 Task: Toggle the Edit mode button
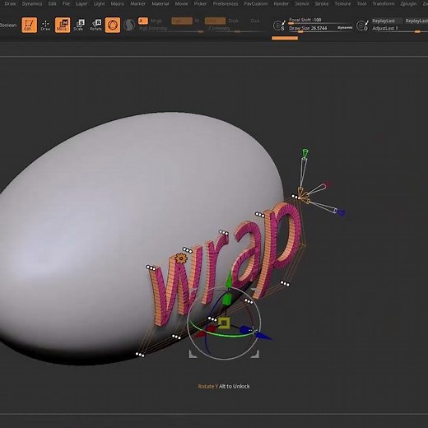(29, 25)
